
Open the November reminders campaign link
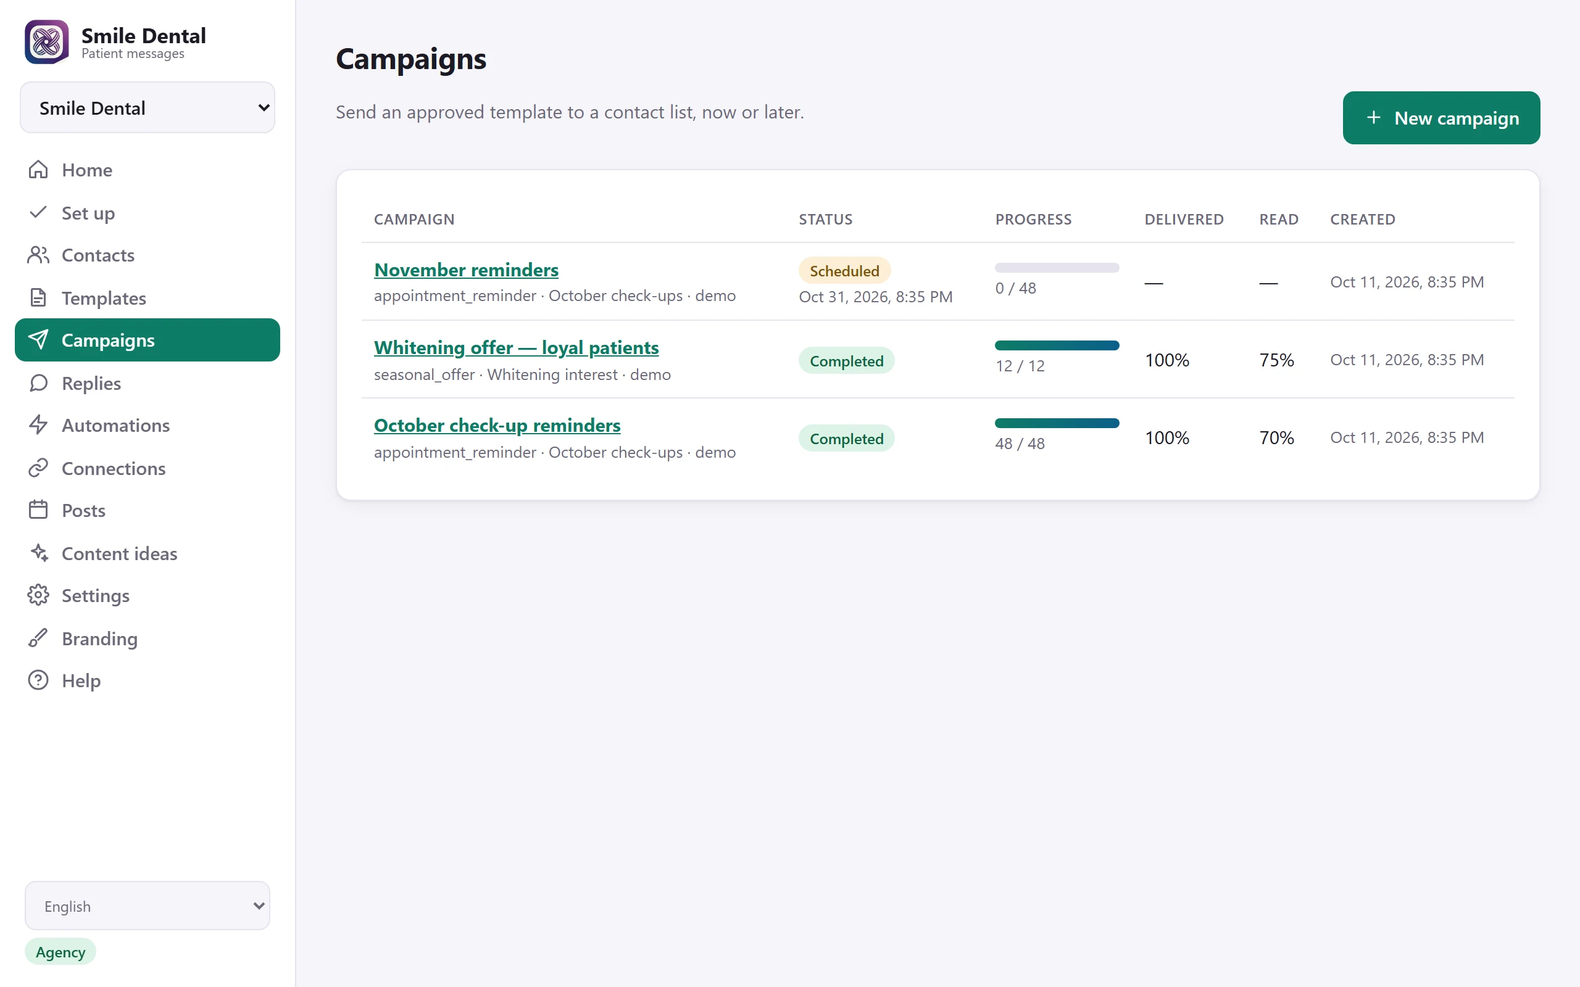click(466, 270)
